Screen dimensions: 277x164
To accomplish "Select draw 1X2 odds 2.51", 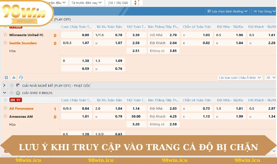I will (136, 51).
